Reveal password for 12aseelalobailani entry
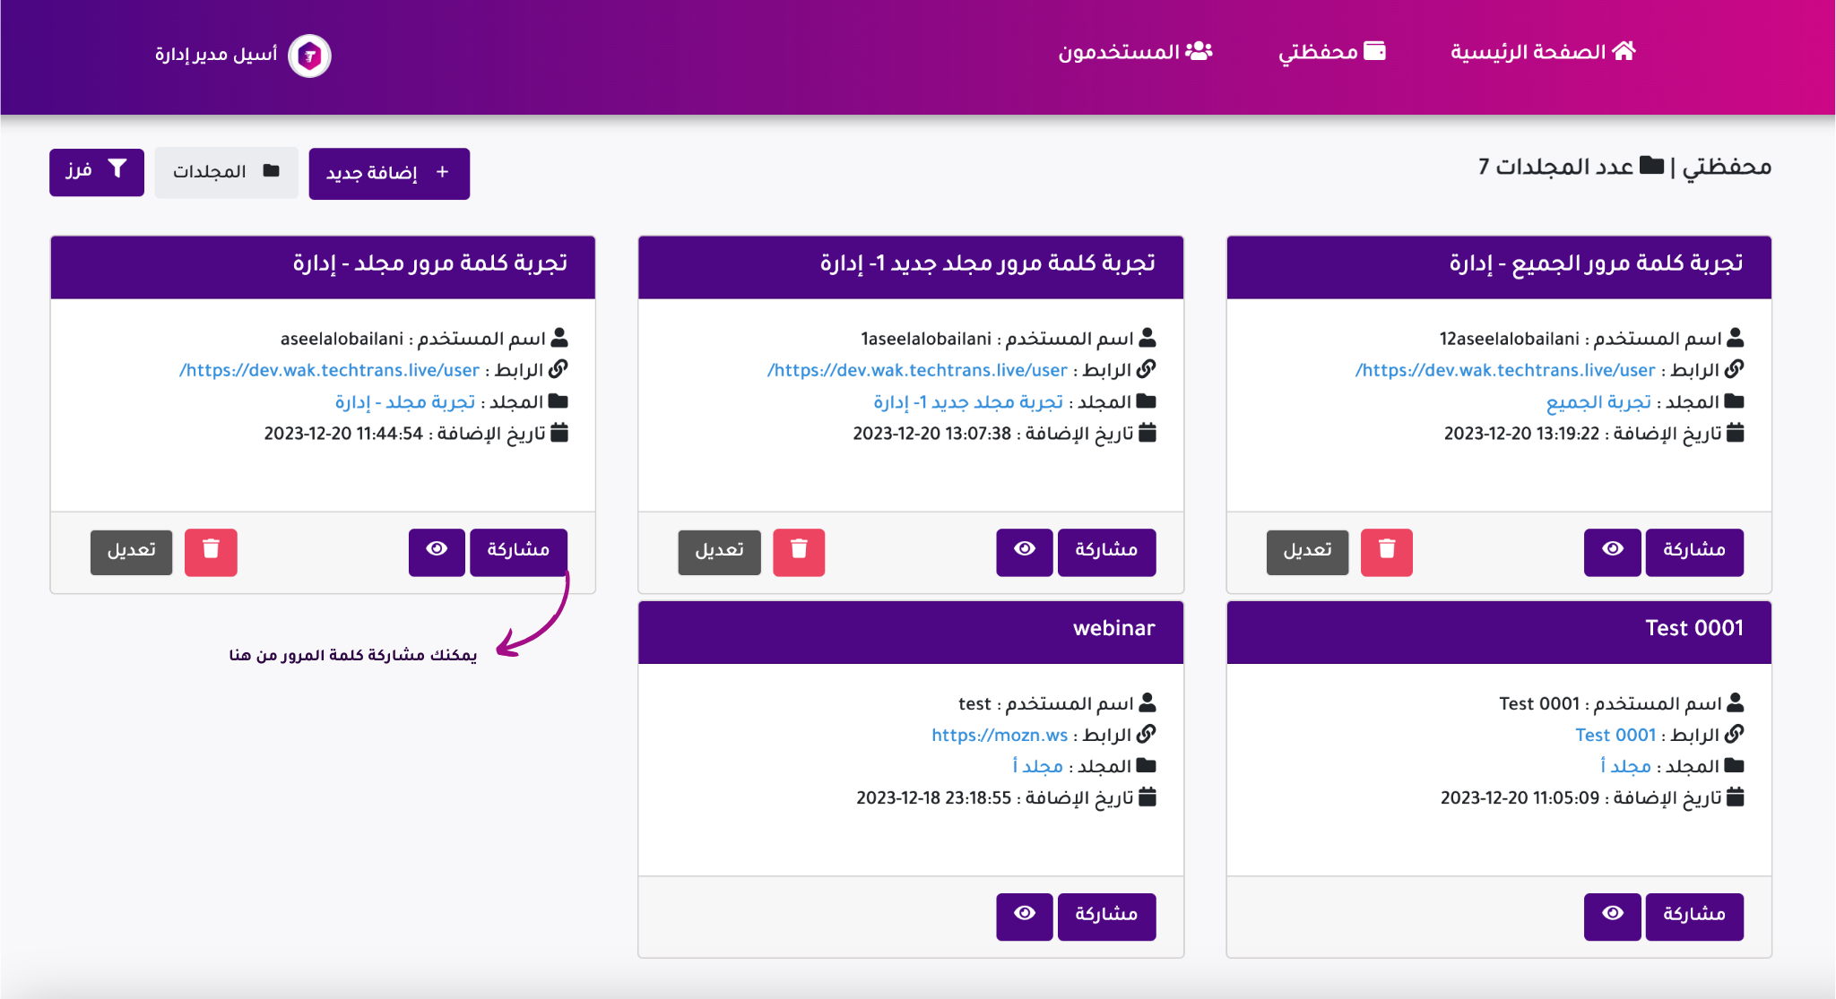This screenshot has width=1836, height=999. pos(1612,551)
